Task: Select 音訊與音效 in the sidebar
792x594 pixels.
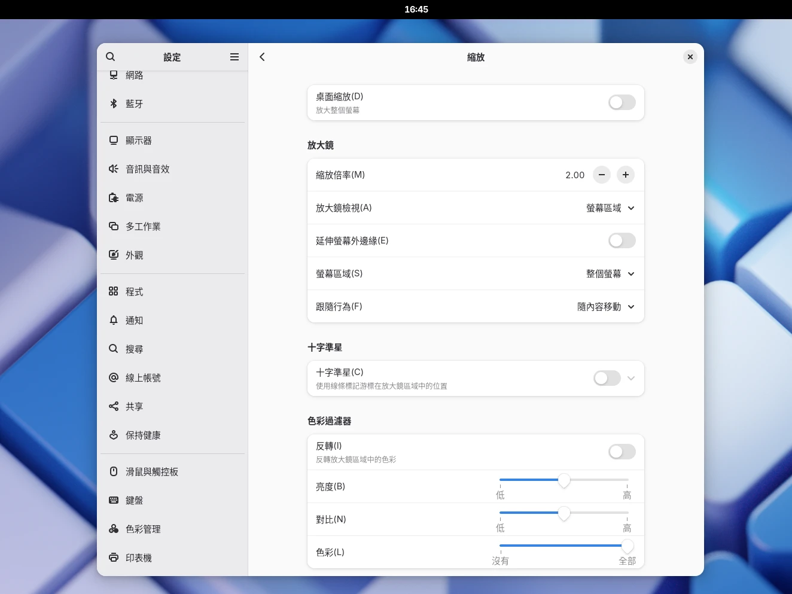Action: coord(147,169)
